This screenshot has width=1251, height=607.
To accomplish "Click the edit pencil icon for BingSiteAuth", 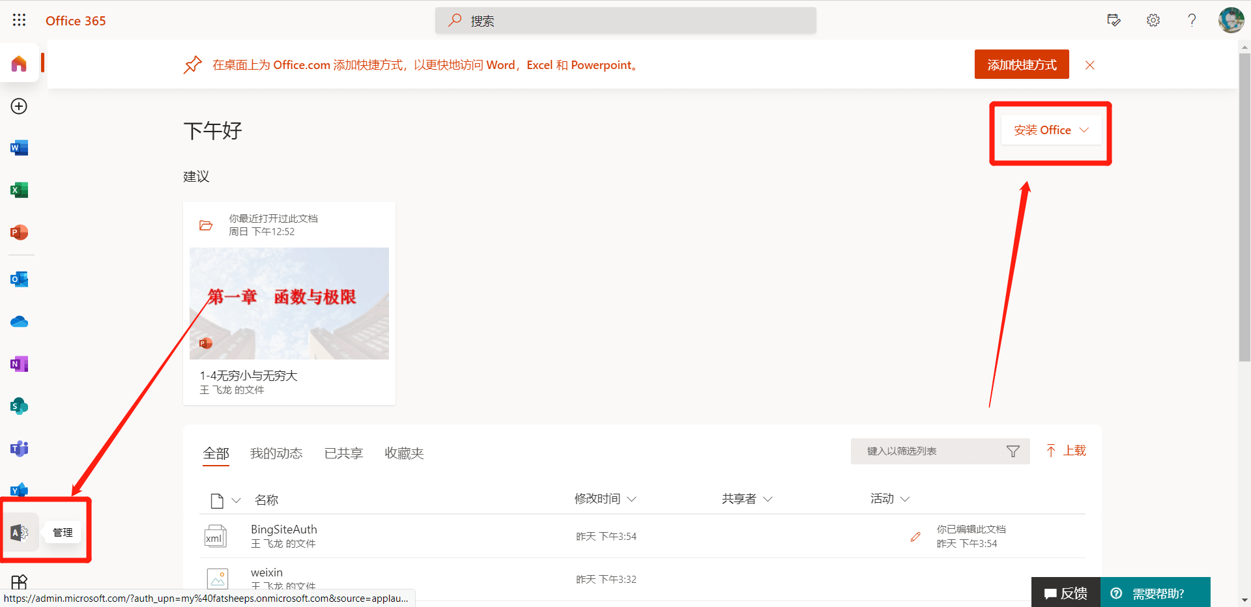I will point(915,537).
